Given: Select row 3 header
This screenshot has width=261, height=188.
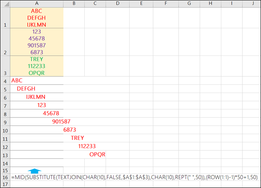Looking at the screenshot, I should point(5,66).
